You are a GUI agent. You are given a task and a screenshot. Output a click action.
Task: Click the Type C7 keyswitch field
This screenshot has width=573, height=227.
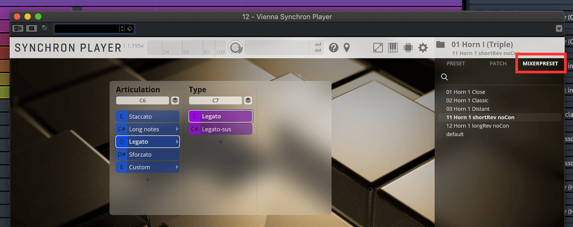pos(216,100)
